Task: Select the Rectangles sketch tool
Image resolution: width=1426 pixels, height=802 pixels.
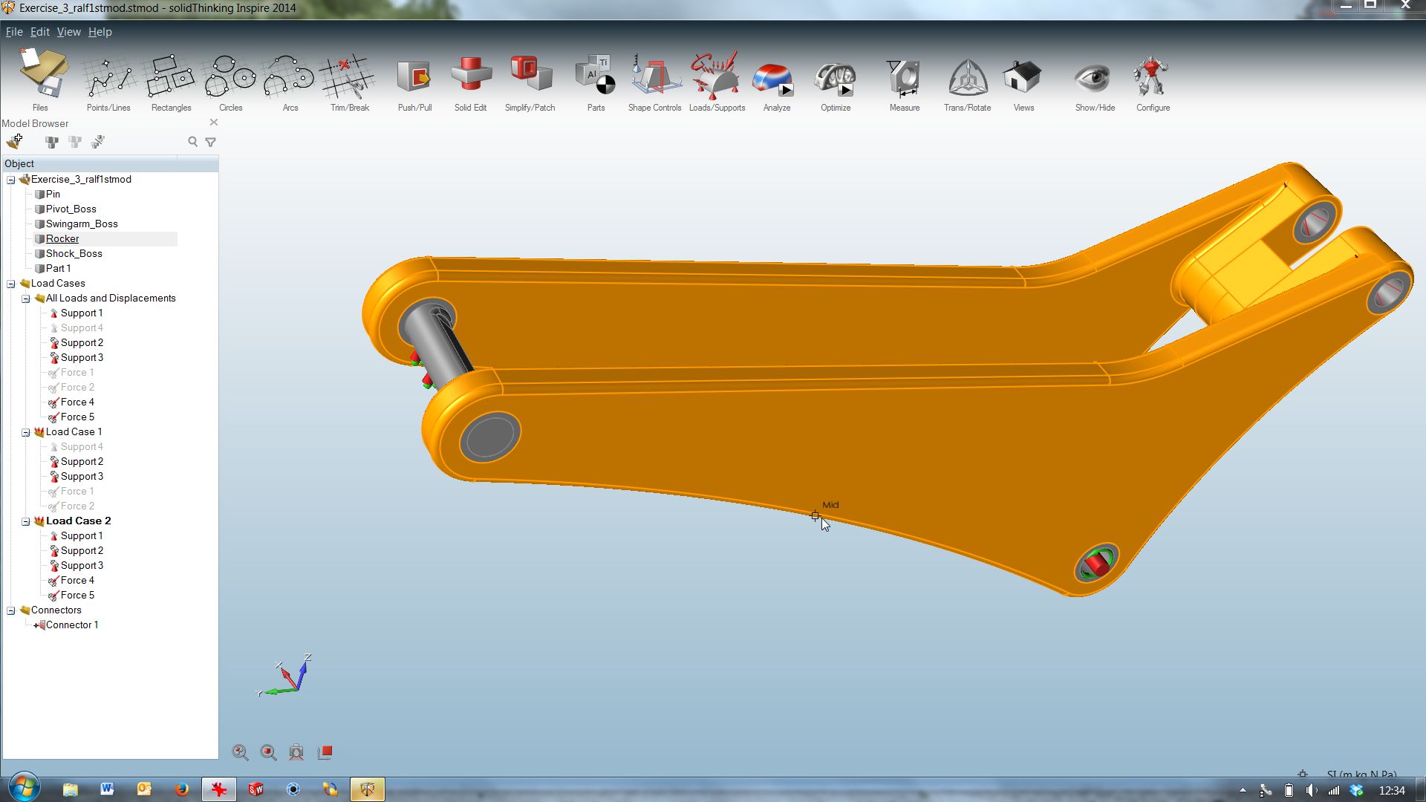Action: [x=170, y=76]
